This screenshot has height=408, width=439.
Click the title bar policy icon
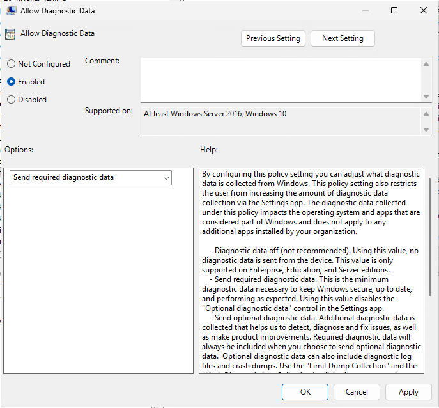click(11, 11)
